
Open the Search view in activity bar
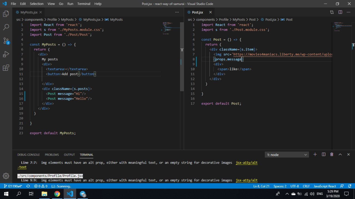tap(6, 27)
